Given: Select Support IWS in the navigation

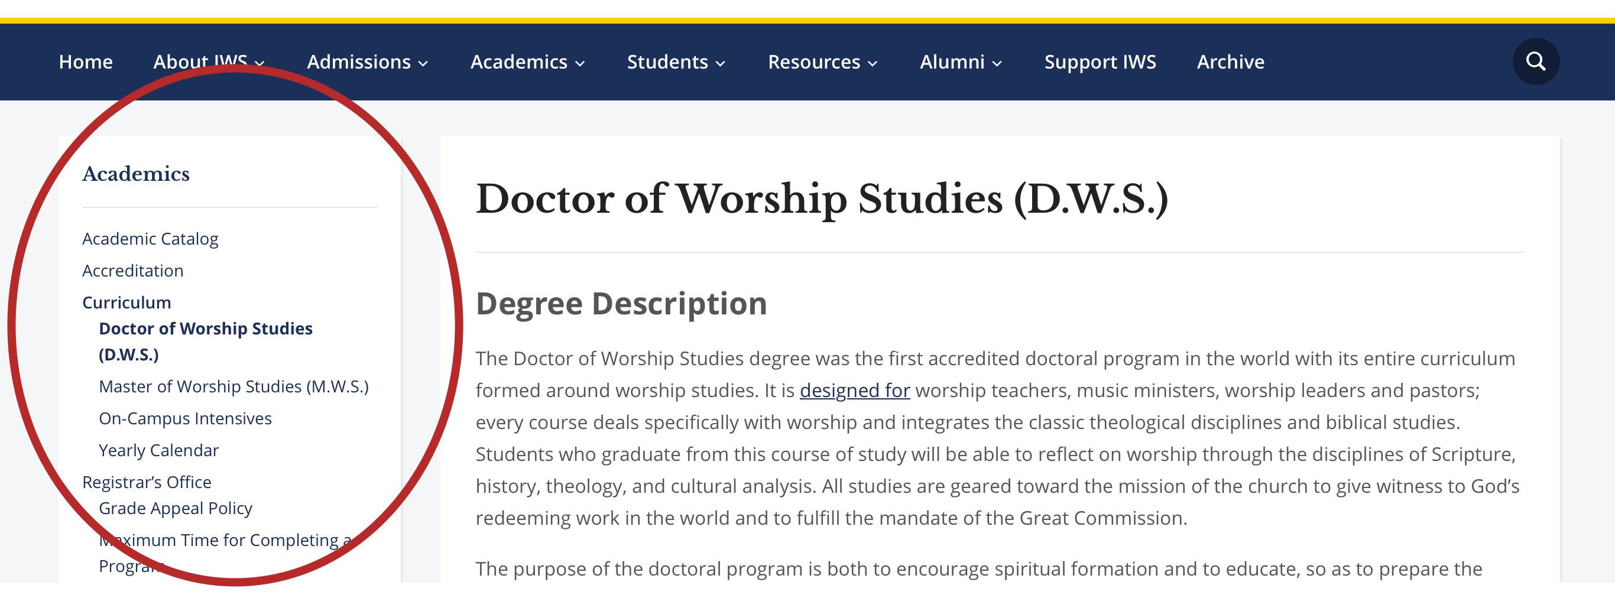Looking at the screenshot, I should 1100,61.
